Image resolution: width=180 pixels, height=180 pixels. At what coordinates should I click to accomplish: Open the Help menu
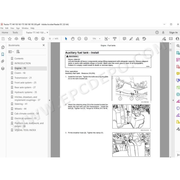pyautogui.click(x=32, y=28)
